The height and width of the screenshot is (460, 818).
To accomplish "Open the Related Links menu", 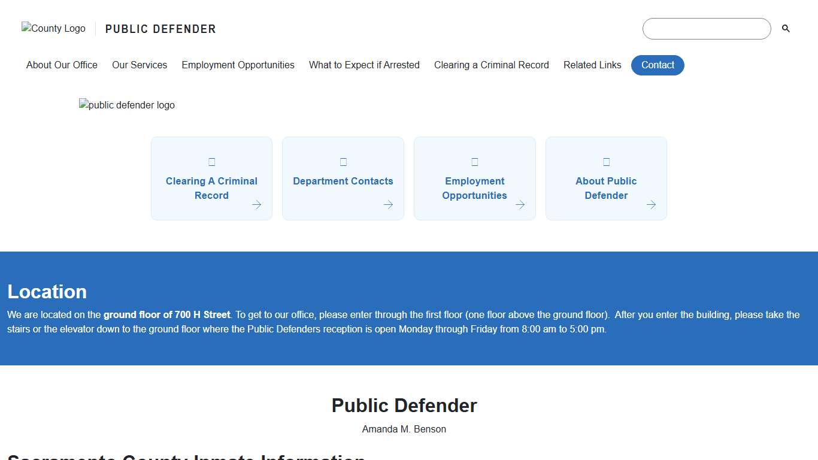I will click(x=592, y=65).
